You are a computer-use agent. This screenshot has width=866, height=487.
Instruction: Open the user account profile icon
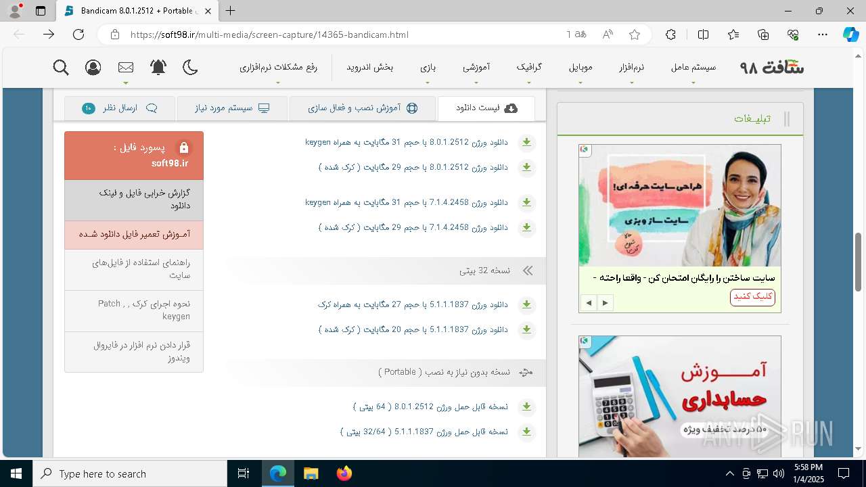click(93, 67)
